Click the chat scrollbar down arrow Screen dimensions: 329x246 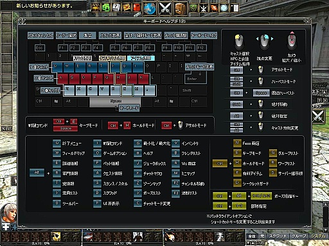click(325, 230)
